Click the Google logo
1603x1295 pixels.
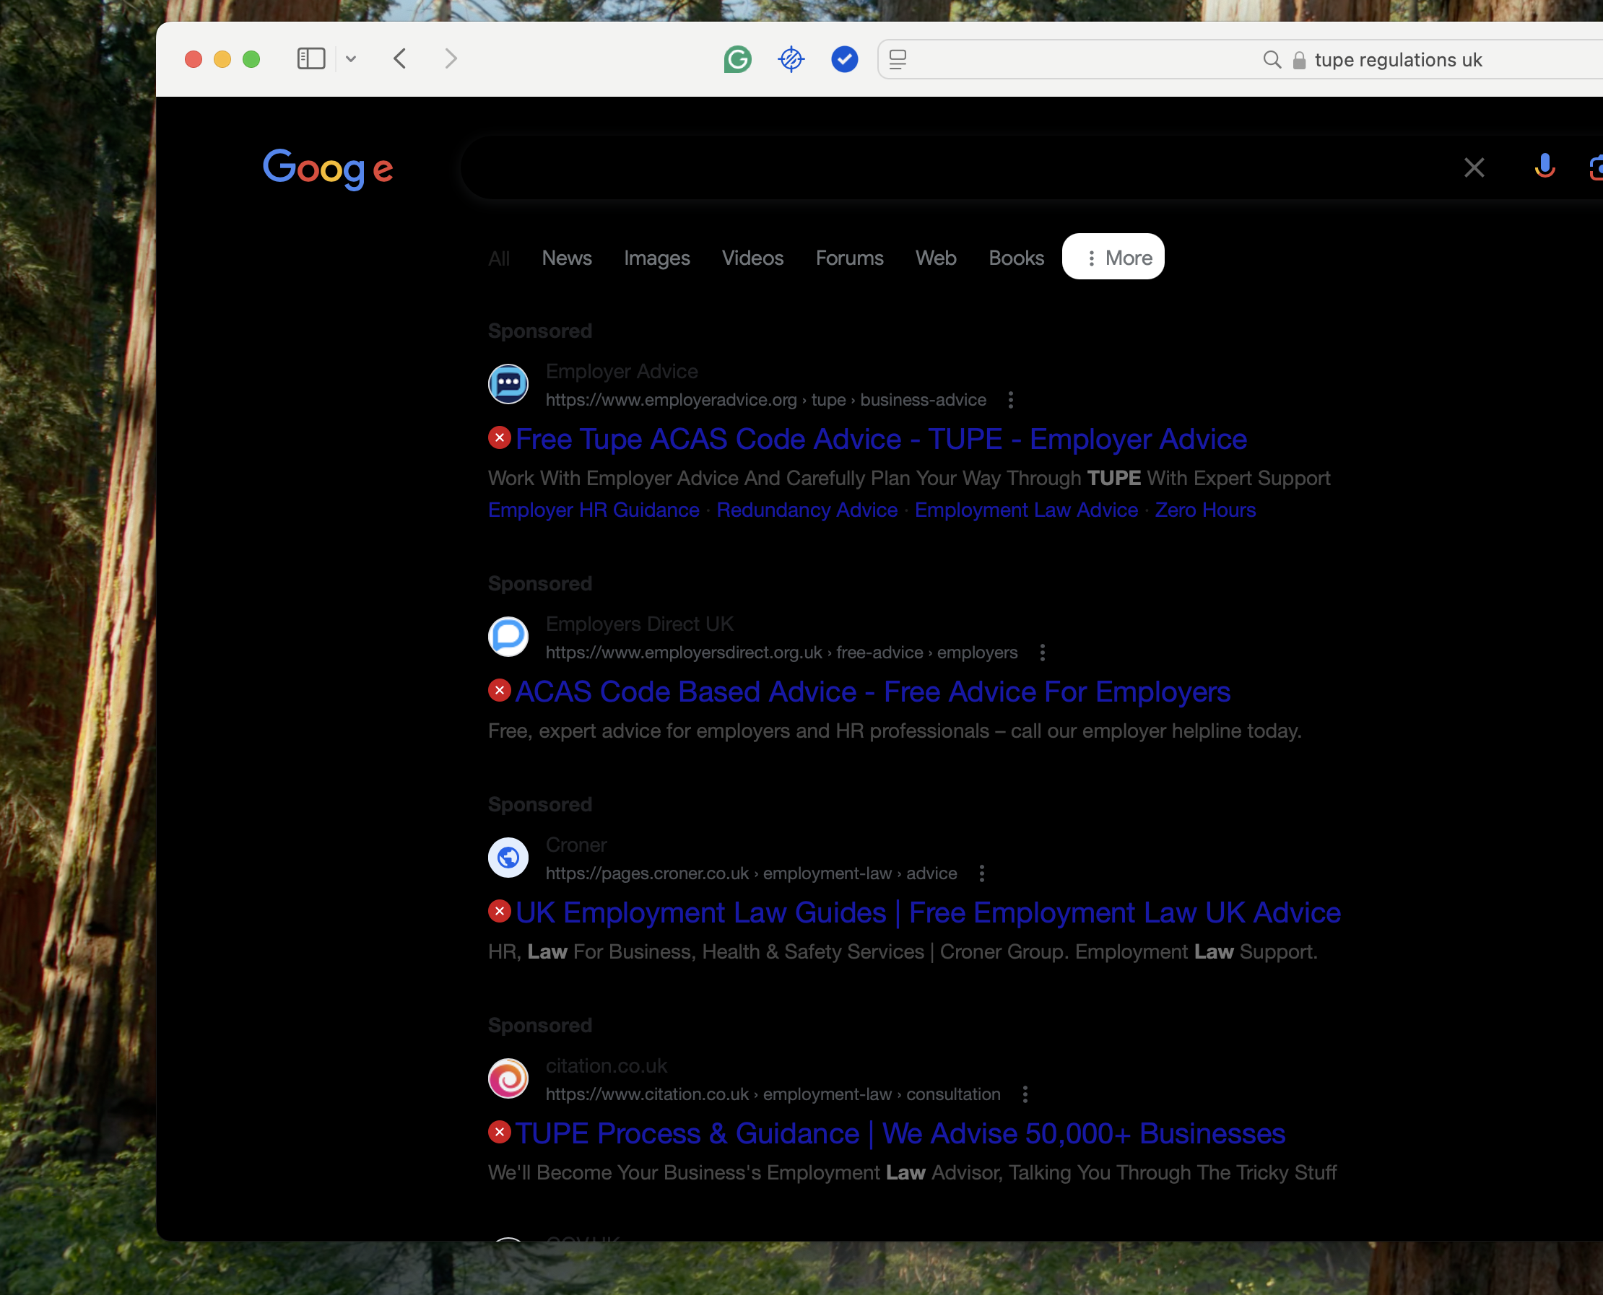tap(329, 169)
